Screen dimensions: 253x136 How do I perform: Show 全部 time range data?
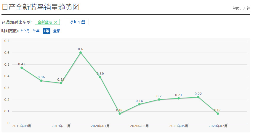pos(57,31)
